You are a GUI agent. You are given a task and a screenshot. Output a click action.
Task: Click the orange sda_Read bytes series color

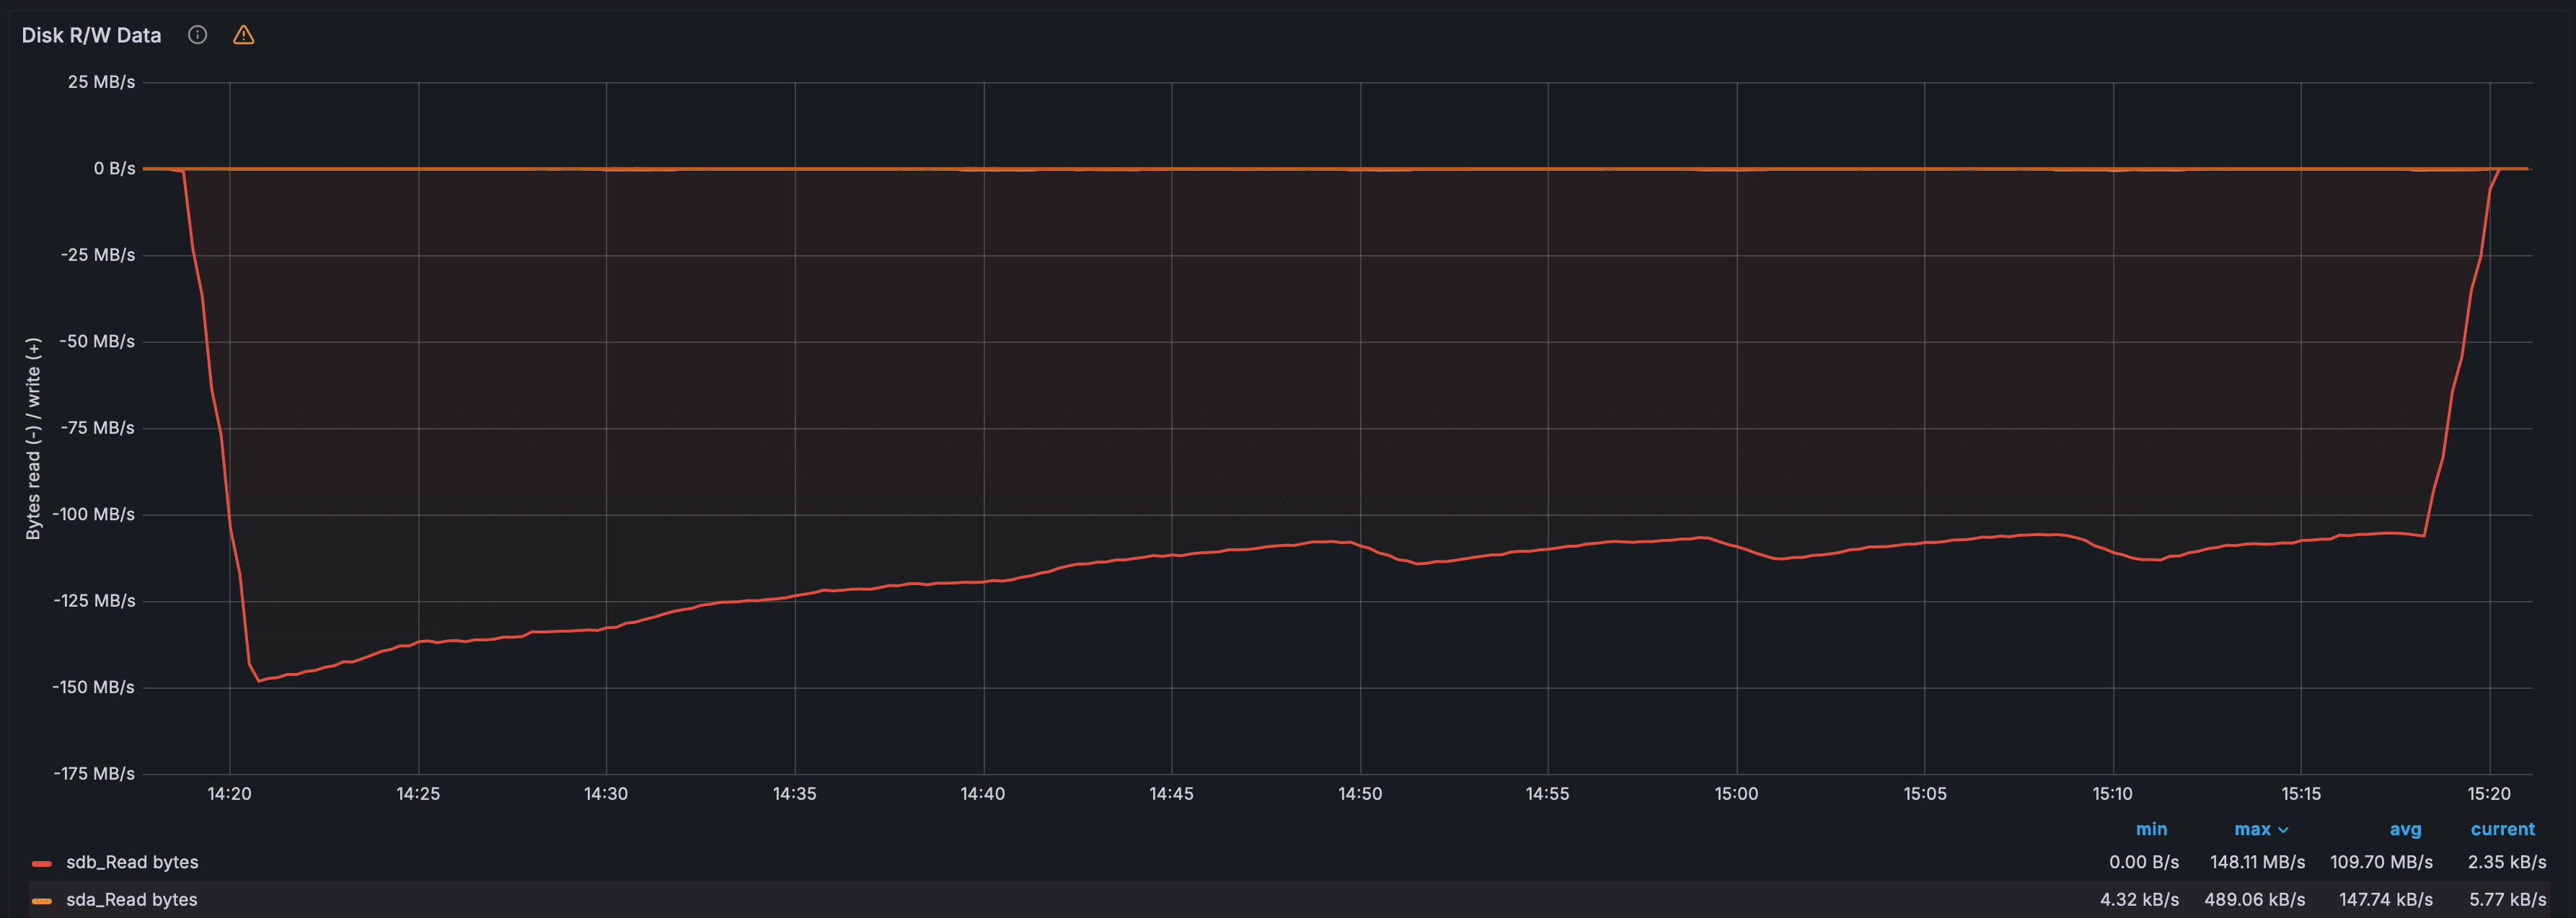[42, 900]
